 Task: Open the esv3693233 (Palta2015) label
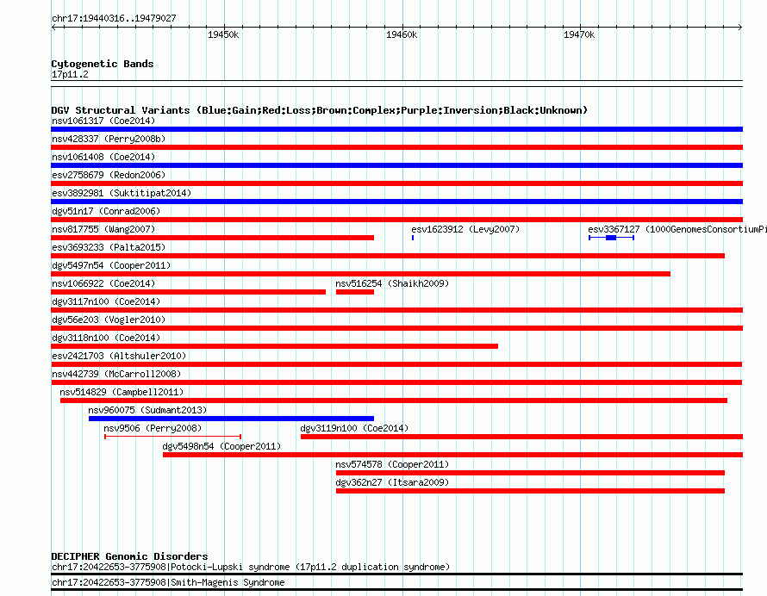pyautogui.click(x=109, y=247)
